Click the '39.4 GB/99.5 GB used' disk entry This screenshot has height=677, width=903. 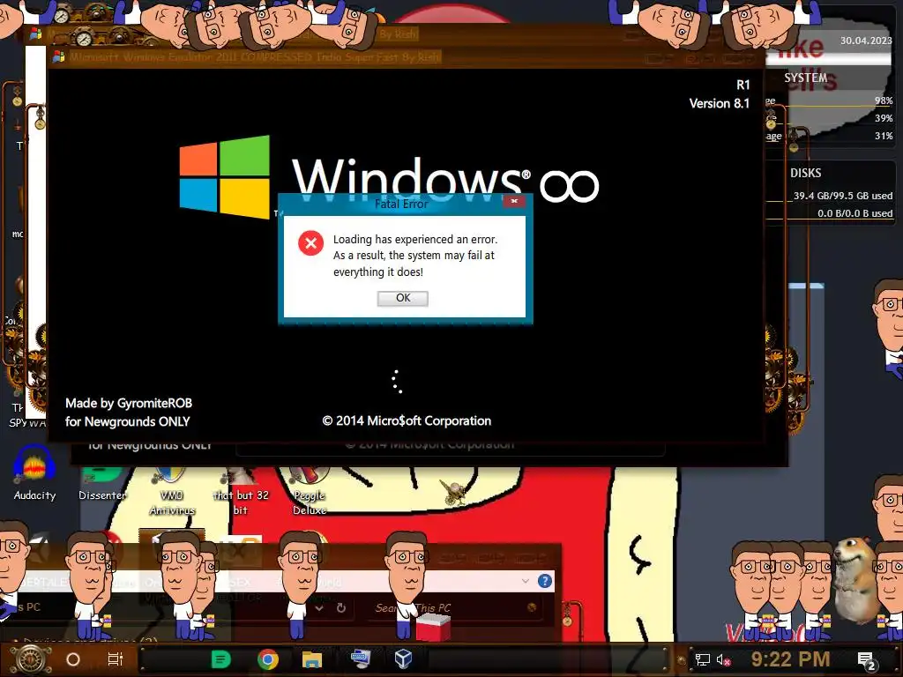coord(843,196)
